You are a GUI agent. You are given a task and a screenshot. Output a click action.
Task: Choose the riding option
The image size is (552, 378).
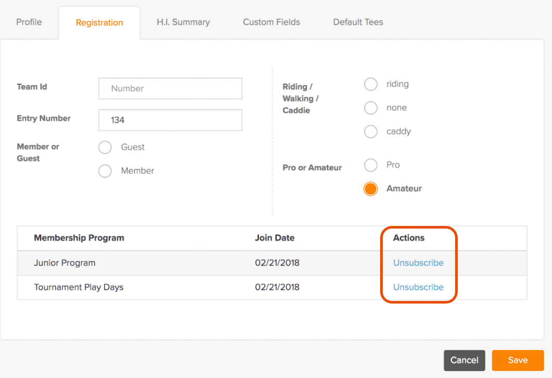371,84
